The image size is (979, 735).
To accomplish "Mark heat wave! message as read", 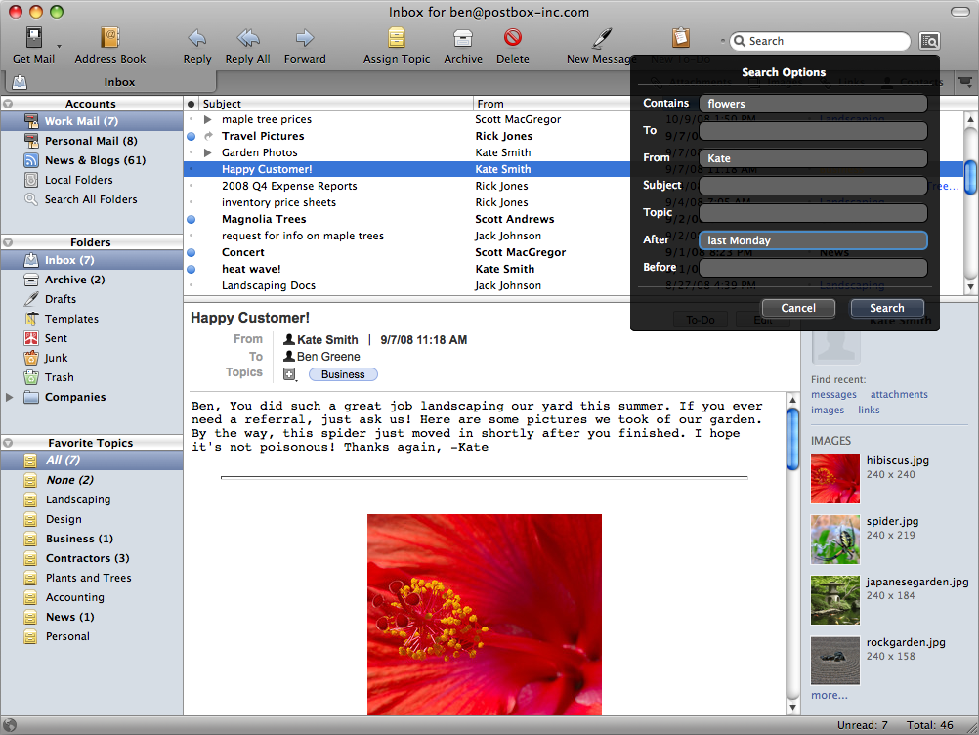I will pos(191,270).
